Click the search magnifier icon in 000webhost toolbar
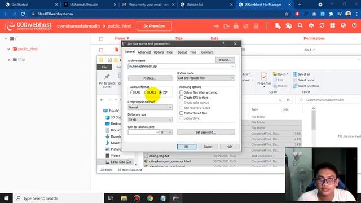Image resolution: width=361 pixels, height=203 pixels. pyautogui.click(x=300, y=25)
